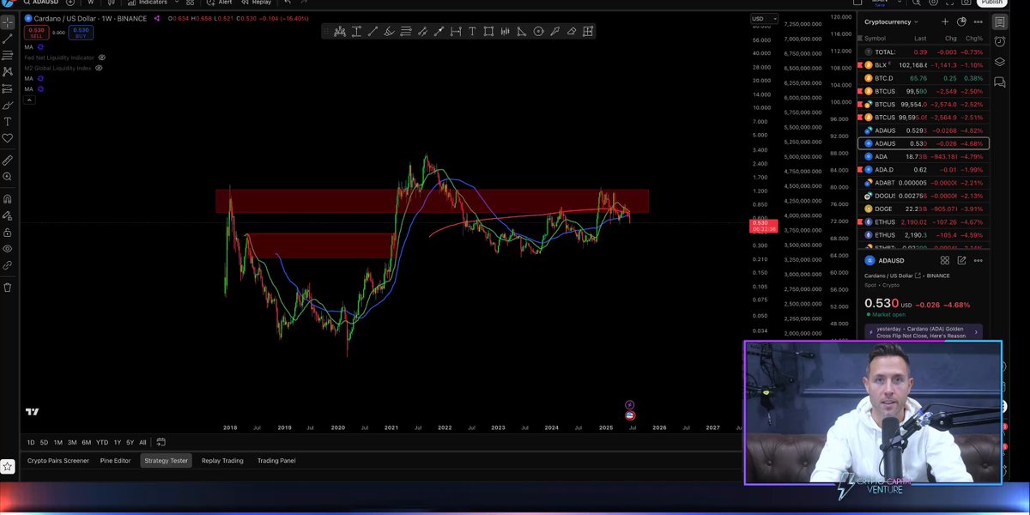Select the ruler measure tool

(x=8, y=160)
